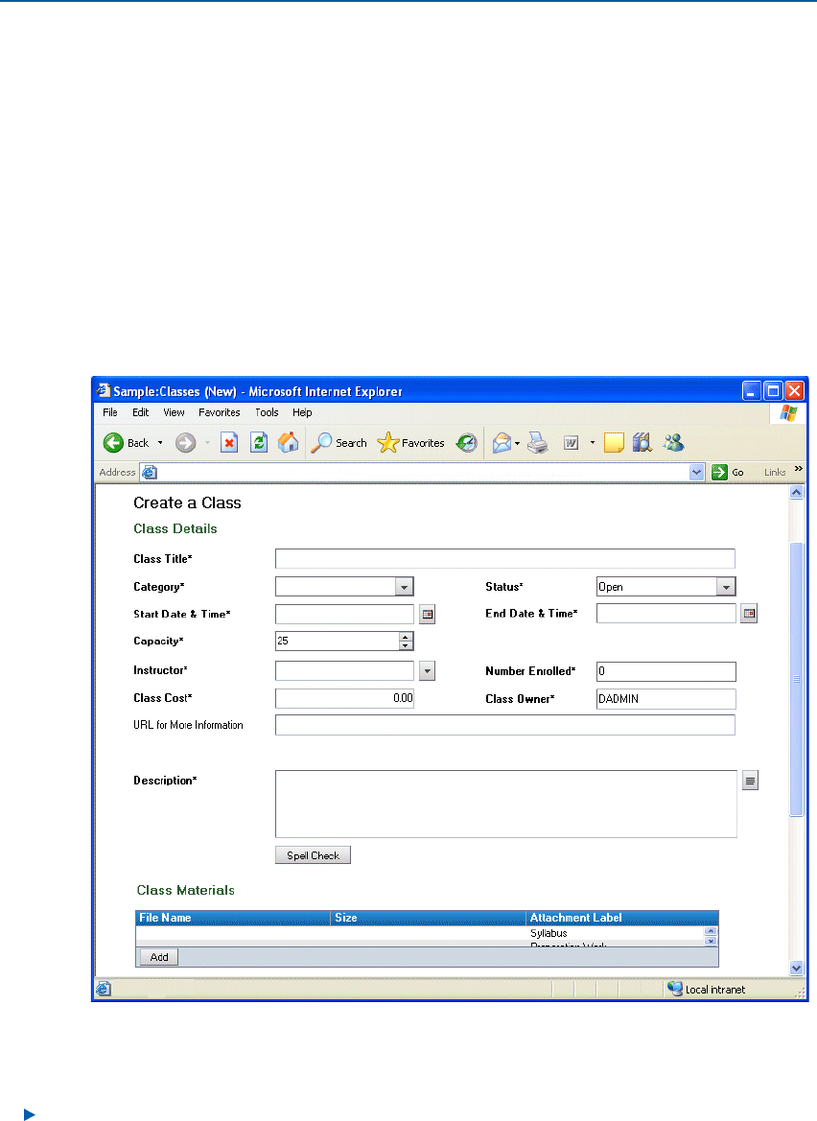Open the View menu
The width and height of the screenshot is (817, 1121).
click(x=174, y=412)
